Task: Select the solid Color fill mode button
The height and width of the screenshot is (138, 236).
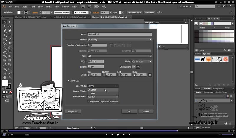Action: click(x=4, y=92)
